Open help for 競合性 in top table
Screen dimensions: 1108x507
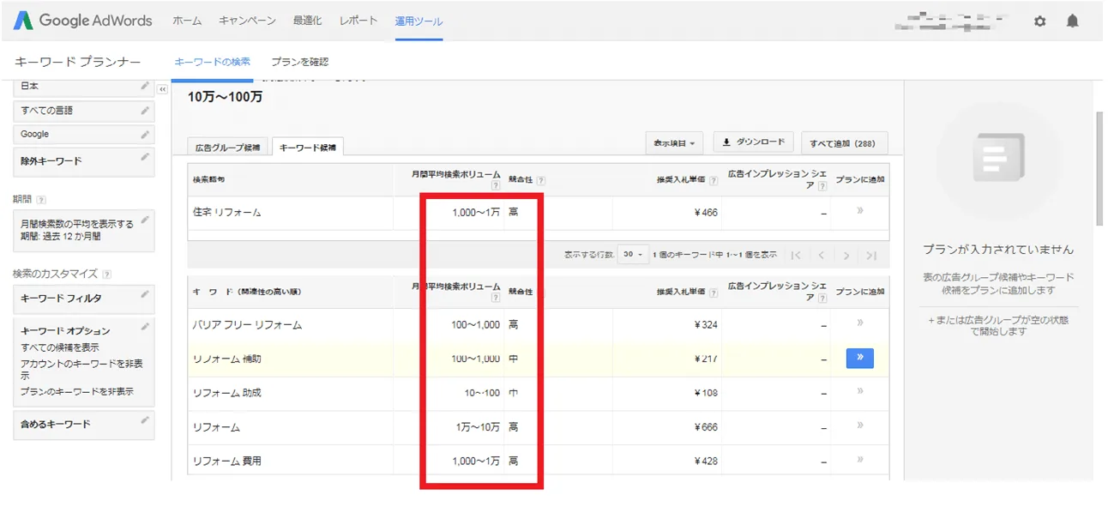pos(541,181)
